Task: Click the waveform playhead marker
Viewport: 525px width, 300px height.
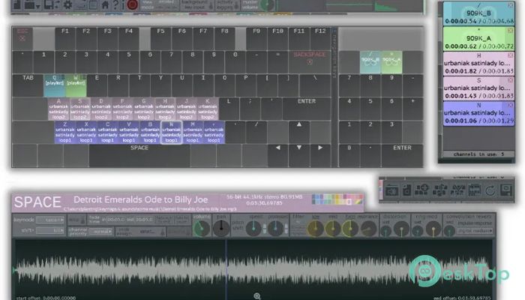Action: (226, 268)
